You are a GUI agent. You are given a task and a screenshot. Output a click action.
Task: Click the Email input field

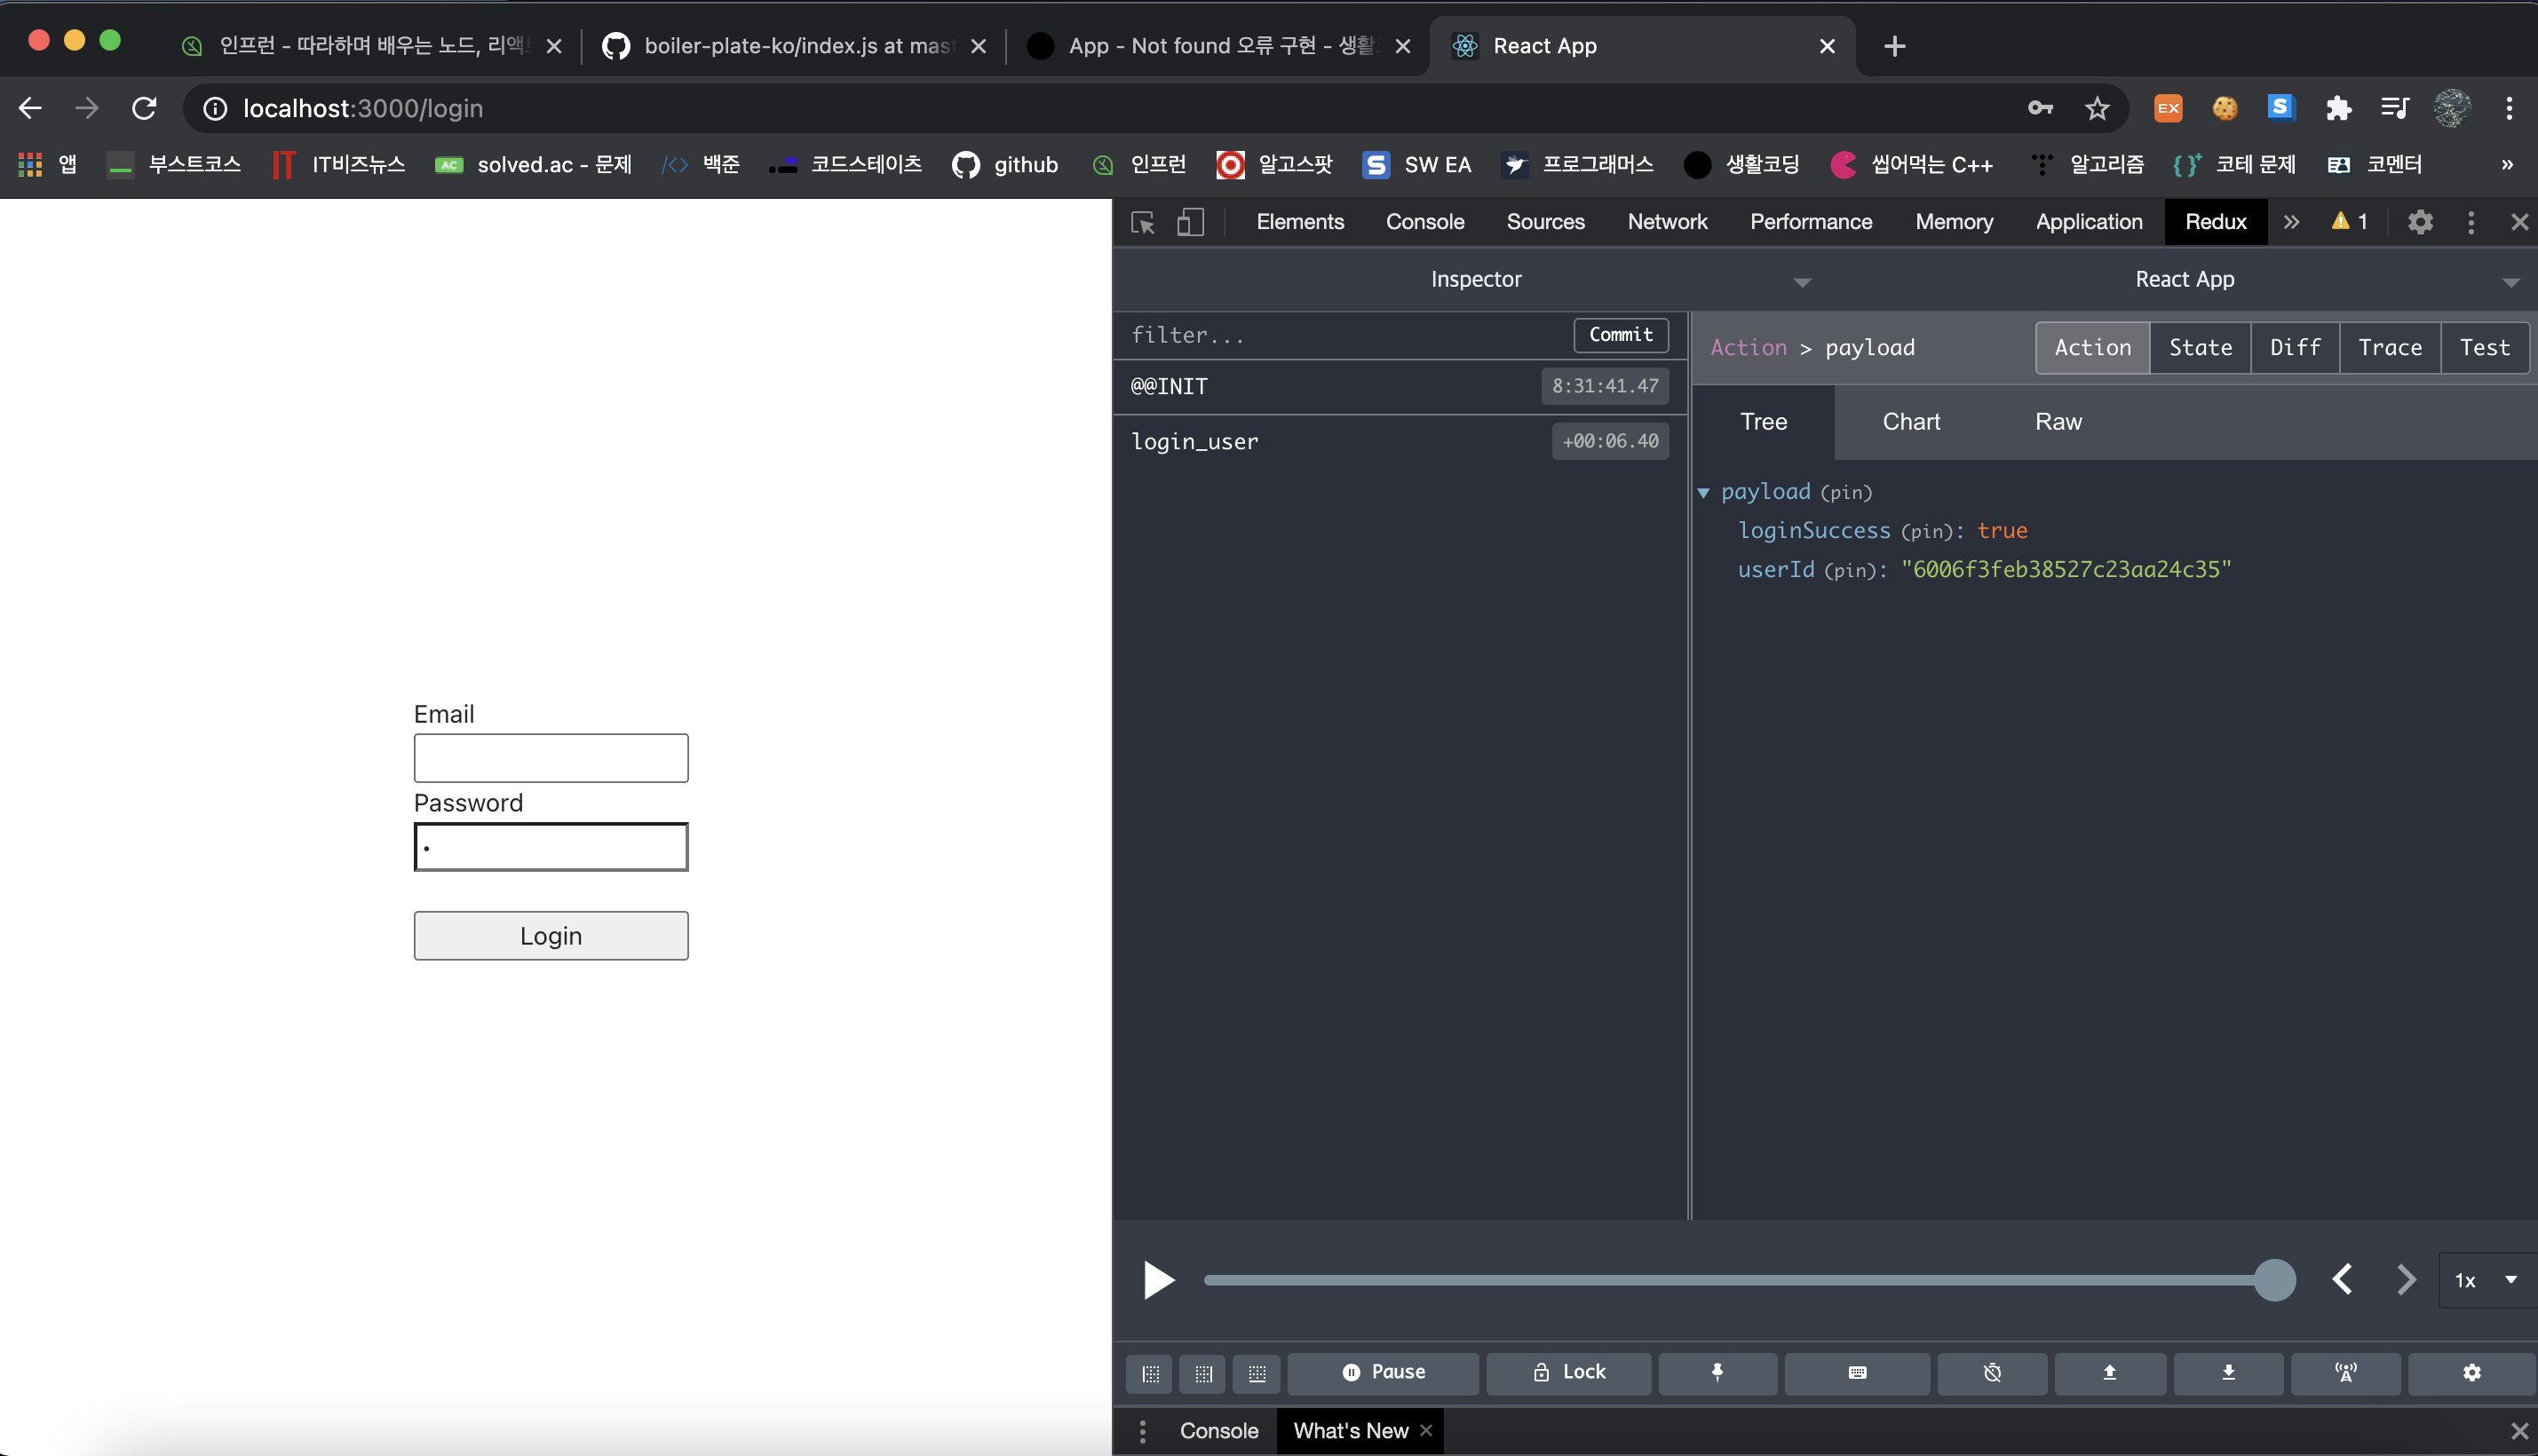pyautogui.click(x=551, y=758)
